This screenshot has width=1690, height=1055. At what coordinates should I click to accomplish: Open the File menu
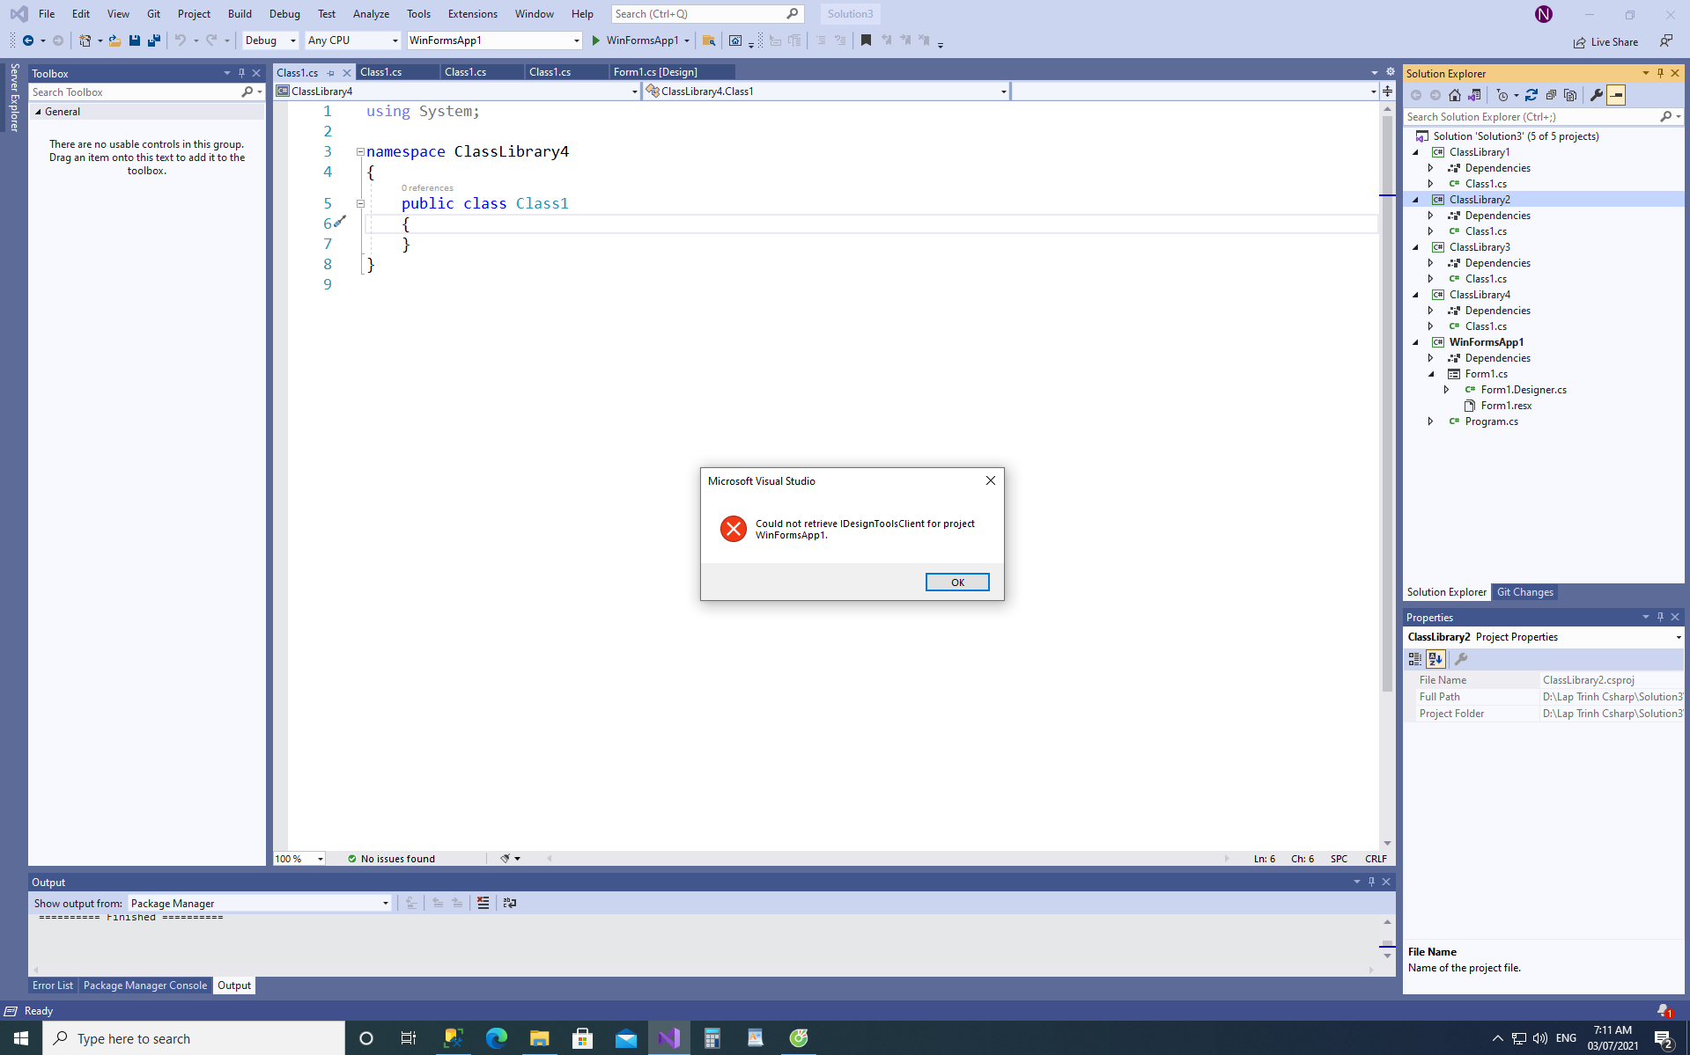[x=47, y=14]
